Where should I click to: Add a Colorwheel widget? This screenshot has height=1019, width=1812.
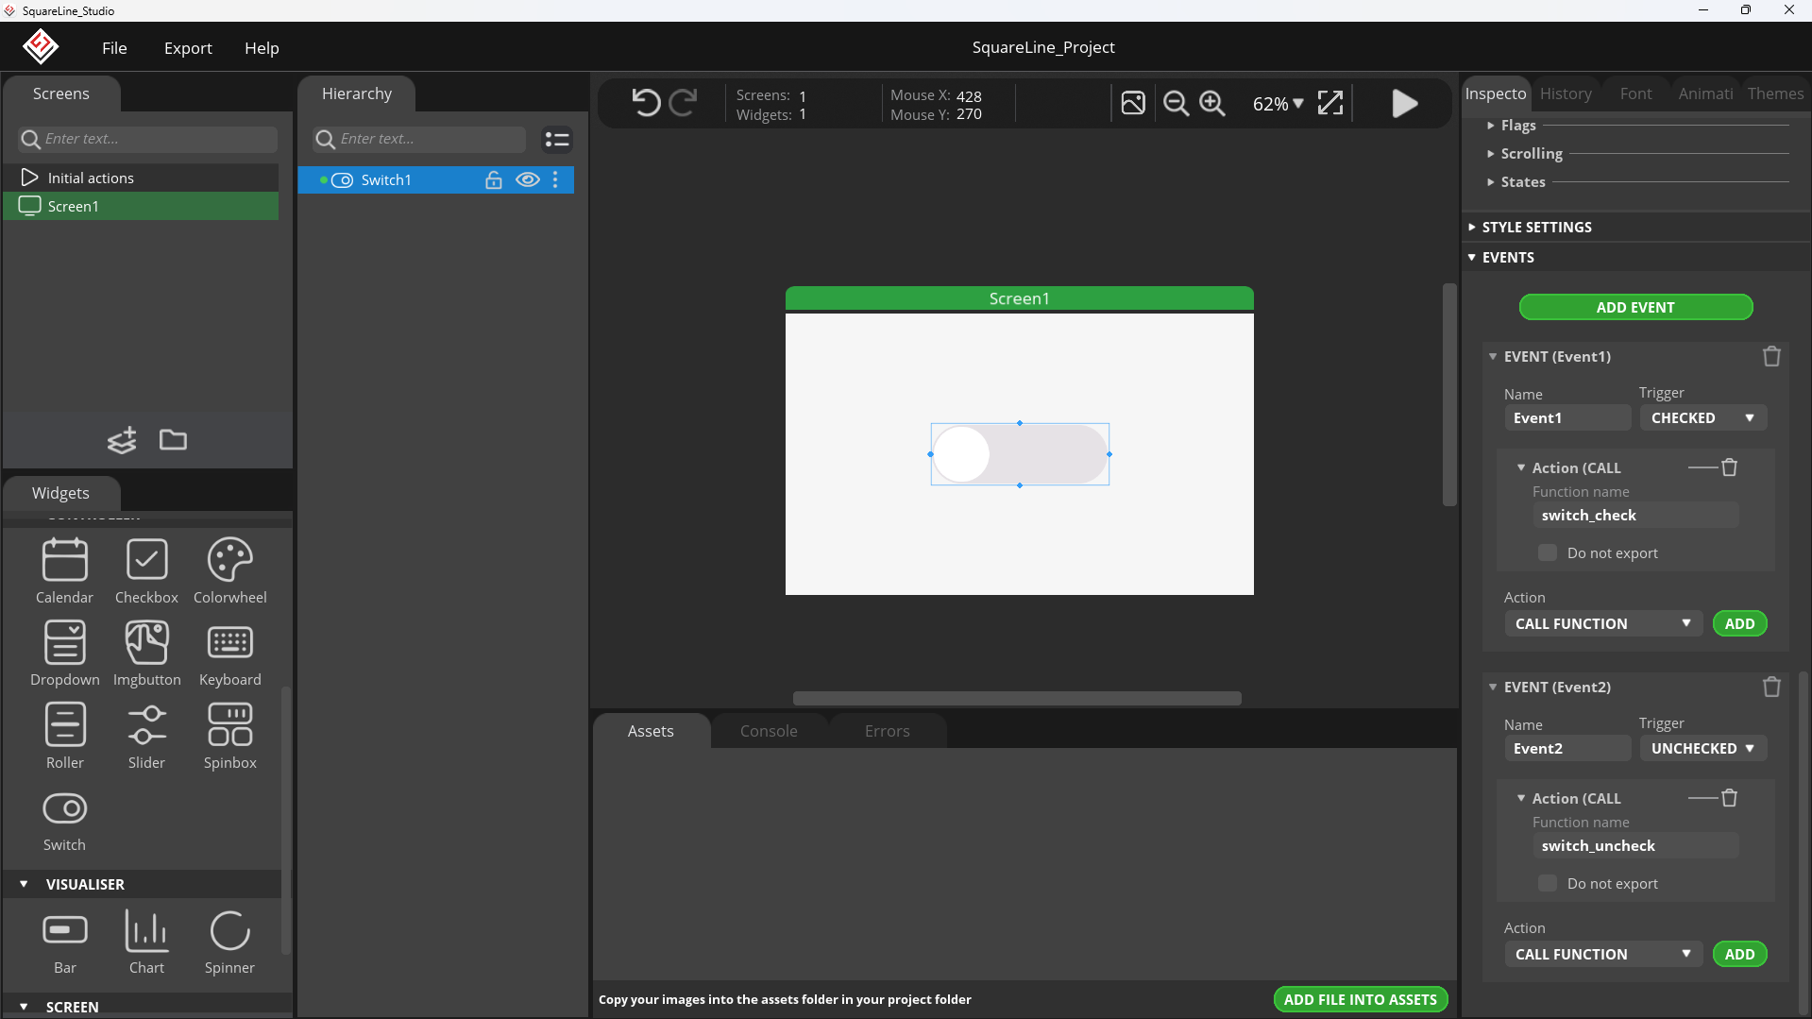[229, 571]
